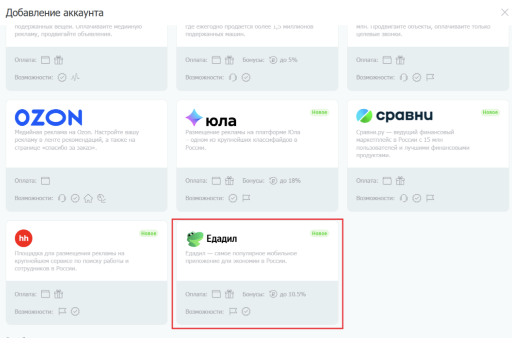Select the red hh logo
Viewport: 512px width, 338px height.
23,238
